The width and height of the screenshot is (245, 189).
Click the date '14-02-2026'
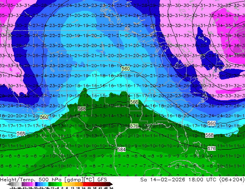point(167,180)
